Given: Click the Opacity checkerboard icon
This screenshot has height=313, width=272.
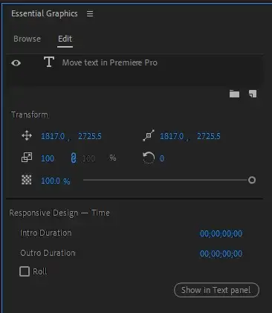Looking at the screenshot, I should click(x=27, y=180).
